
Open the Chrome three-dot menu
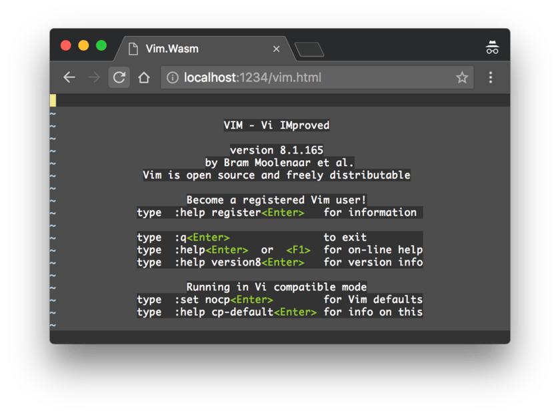click(491, 77)
